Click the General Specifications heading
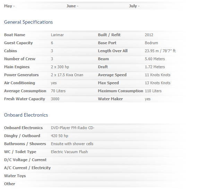198x189 pixels. click(x=28, y=22)
